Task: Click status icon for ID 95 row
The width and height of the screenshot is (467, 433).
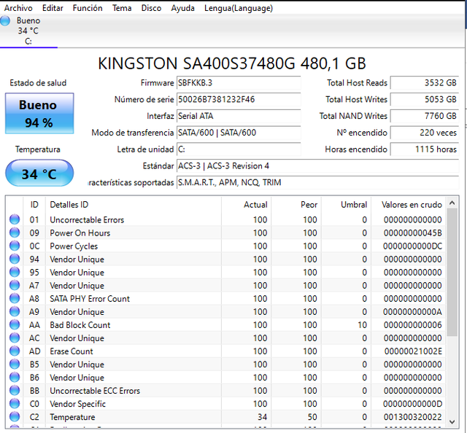Action: click(15, 272)
